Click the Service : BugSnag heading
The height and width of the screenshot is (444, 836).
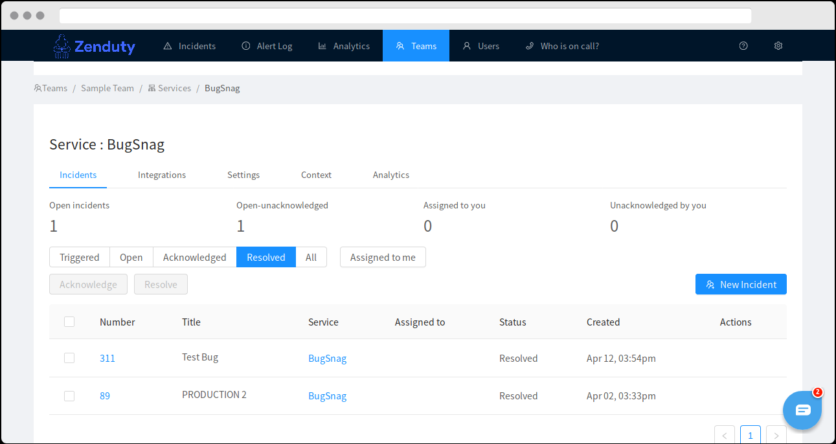pos(107,144)
